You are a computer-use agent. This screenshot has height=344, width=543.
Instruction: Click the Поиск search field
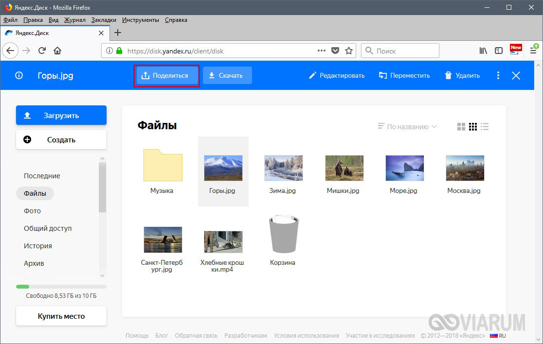click(400, 51)
